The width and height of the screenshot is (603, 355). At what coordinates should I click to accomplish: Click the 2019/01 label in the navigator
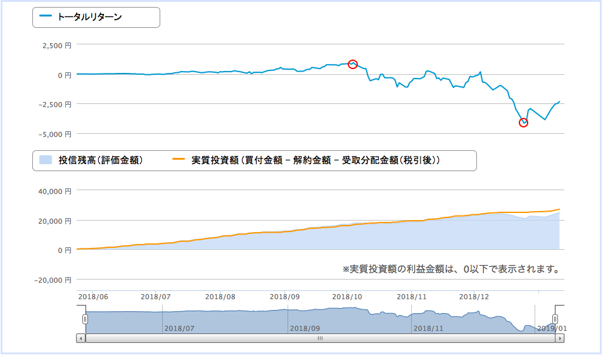point(552,329)
